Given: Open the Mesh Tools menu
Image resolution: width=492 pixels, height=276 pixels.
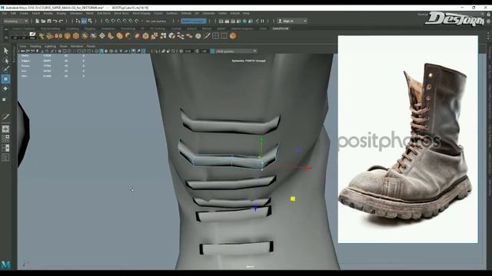Looking at the screenshot, I should pos(121,14).
